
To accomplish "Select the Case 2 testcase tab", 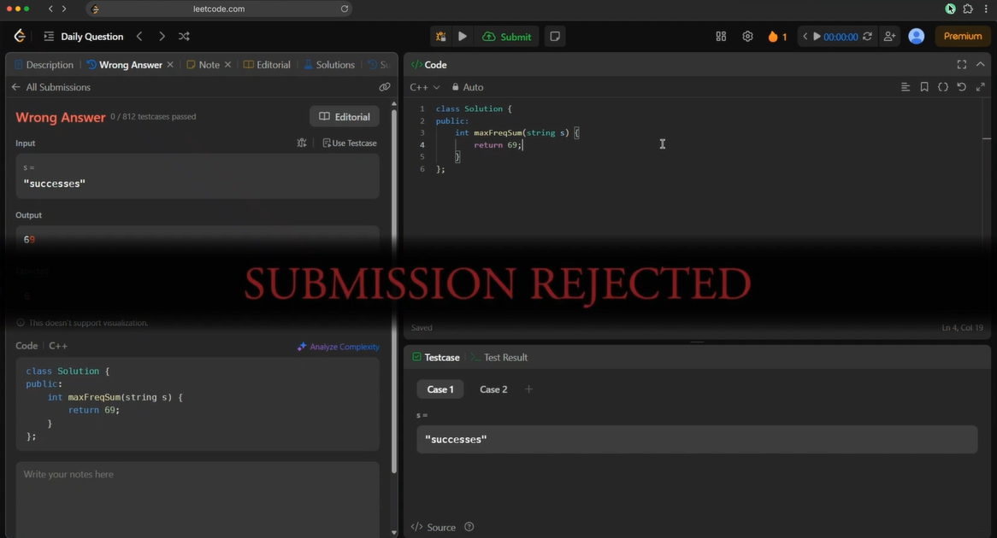I will pos(493,389).
